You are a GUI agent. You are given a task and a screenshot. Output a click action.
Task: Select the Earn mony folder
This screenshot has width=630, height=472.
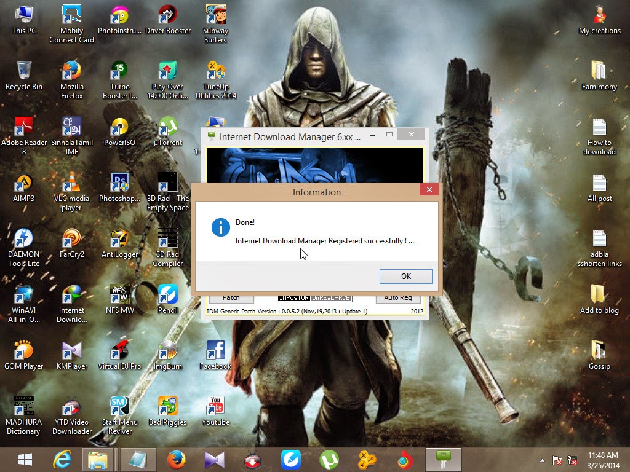coord(599,75)
